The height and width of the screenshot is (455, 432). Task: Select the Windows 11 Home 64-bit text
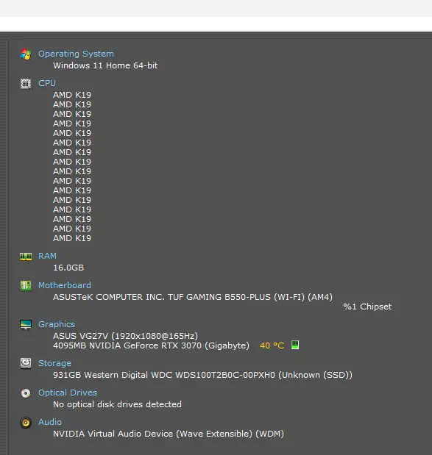pyautogui.click(x=105, y=65)
